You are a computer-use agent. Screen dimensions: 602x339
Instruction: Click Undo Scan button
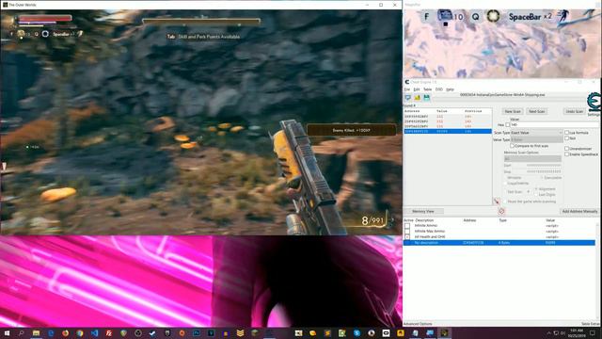(575, 111)
